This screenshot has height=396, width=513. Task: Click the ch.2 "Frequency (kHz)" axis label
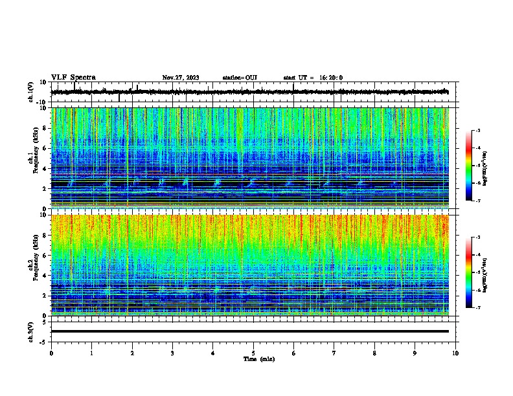click(x=36, y=258)
